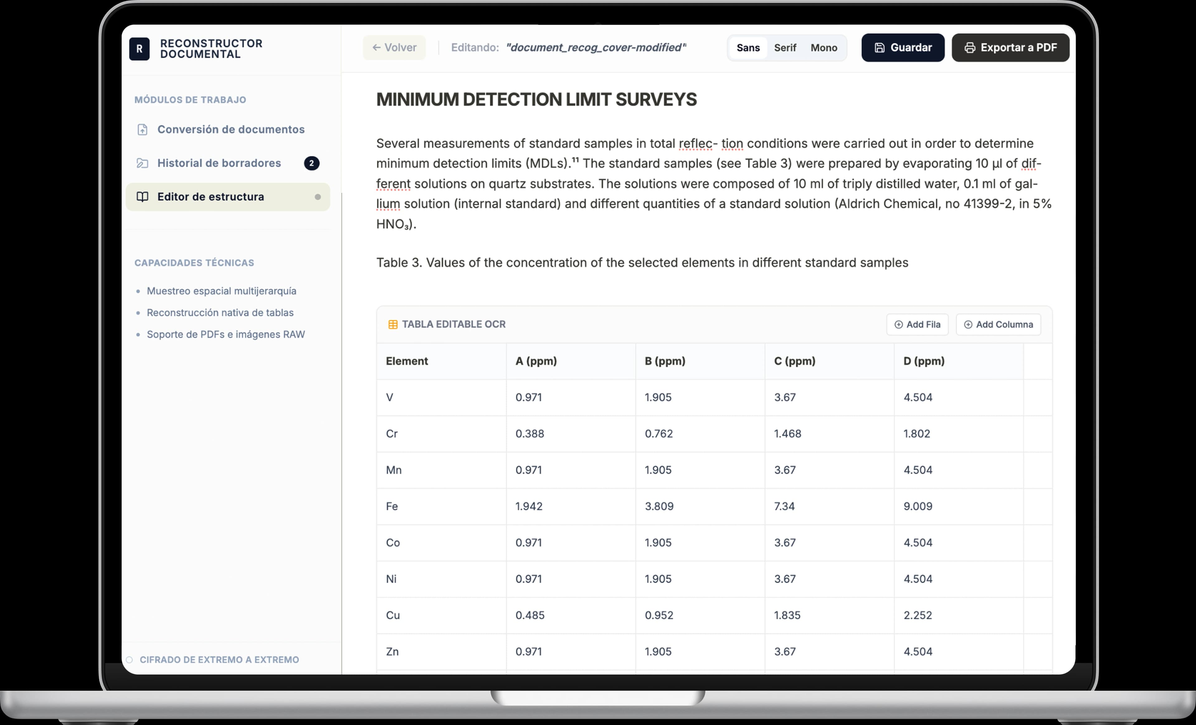Select Editor de estructura module
The width and height of the screenshot is (1196, 725).
(x=228, y=197)
